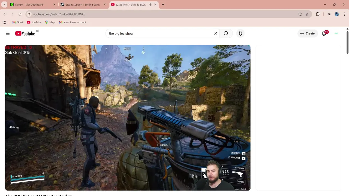Close the YouTube video tab

[x=155, y=5]
